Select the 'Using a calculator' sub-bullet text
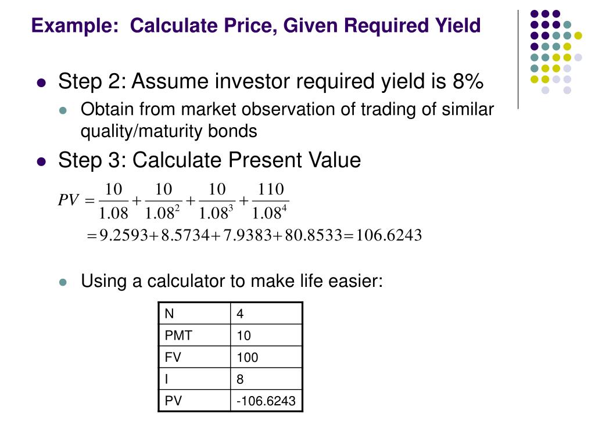The image size is (595, 446). coord(232,282)
